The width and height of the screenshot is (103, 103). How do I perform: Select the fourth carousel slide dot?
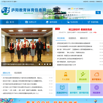click(47, 64)
